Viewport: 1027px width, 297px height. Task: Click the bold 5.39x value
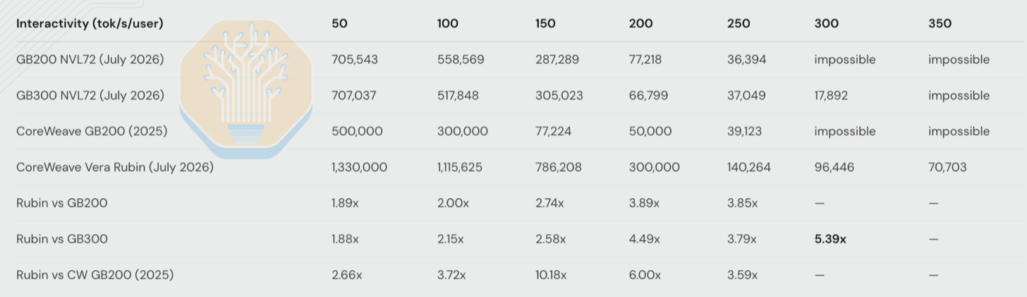(830, 239)
